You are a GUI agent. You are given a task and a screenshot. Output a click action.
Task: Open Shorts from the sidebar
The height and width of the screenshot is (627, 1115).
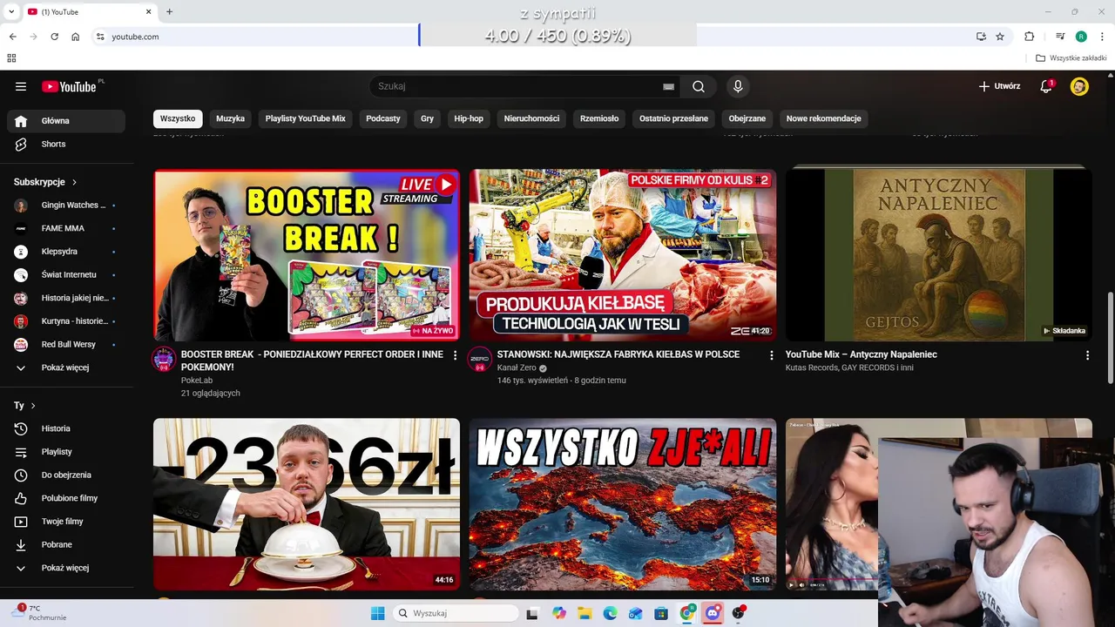click(66, 144)
